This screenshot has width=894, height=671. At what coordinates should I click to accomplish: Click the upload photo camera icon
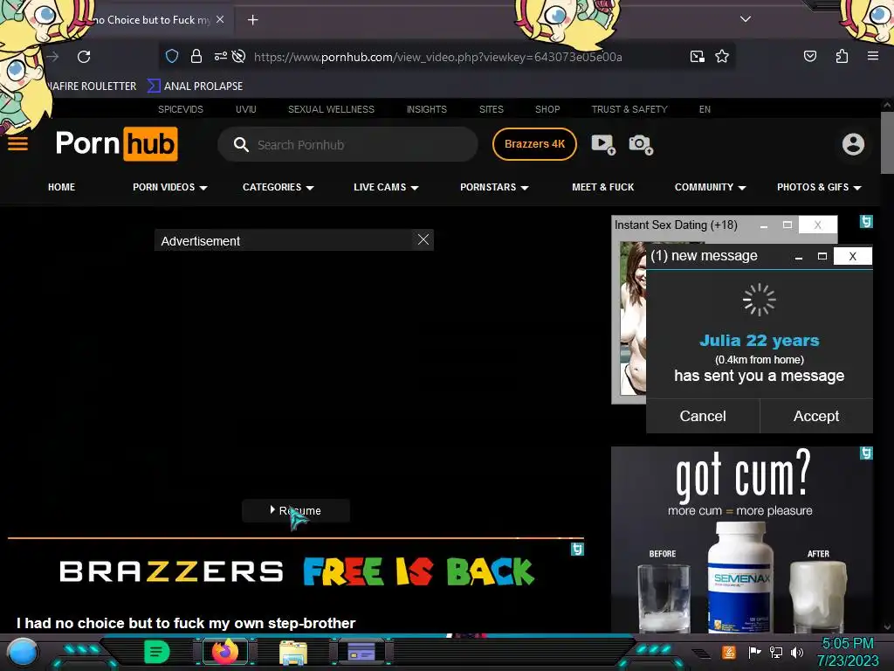click(641, 144)
